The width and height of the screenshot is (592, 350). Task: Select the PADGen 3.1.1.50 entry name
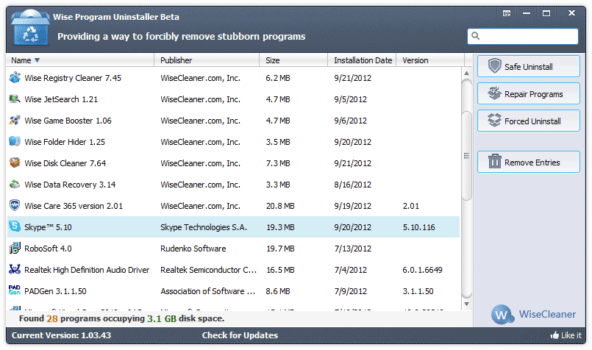tap(55, 291)
